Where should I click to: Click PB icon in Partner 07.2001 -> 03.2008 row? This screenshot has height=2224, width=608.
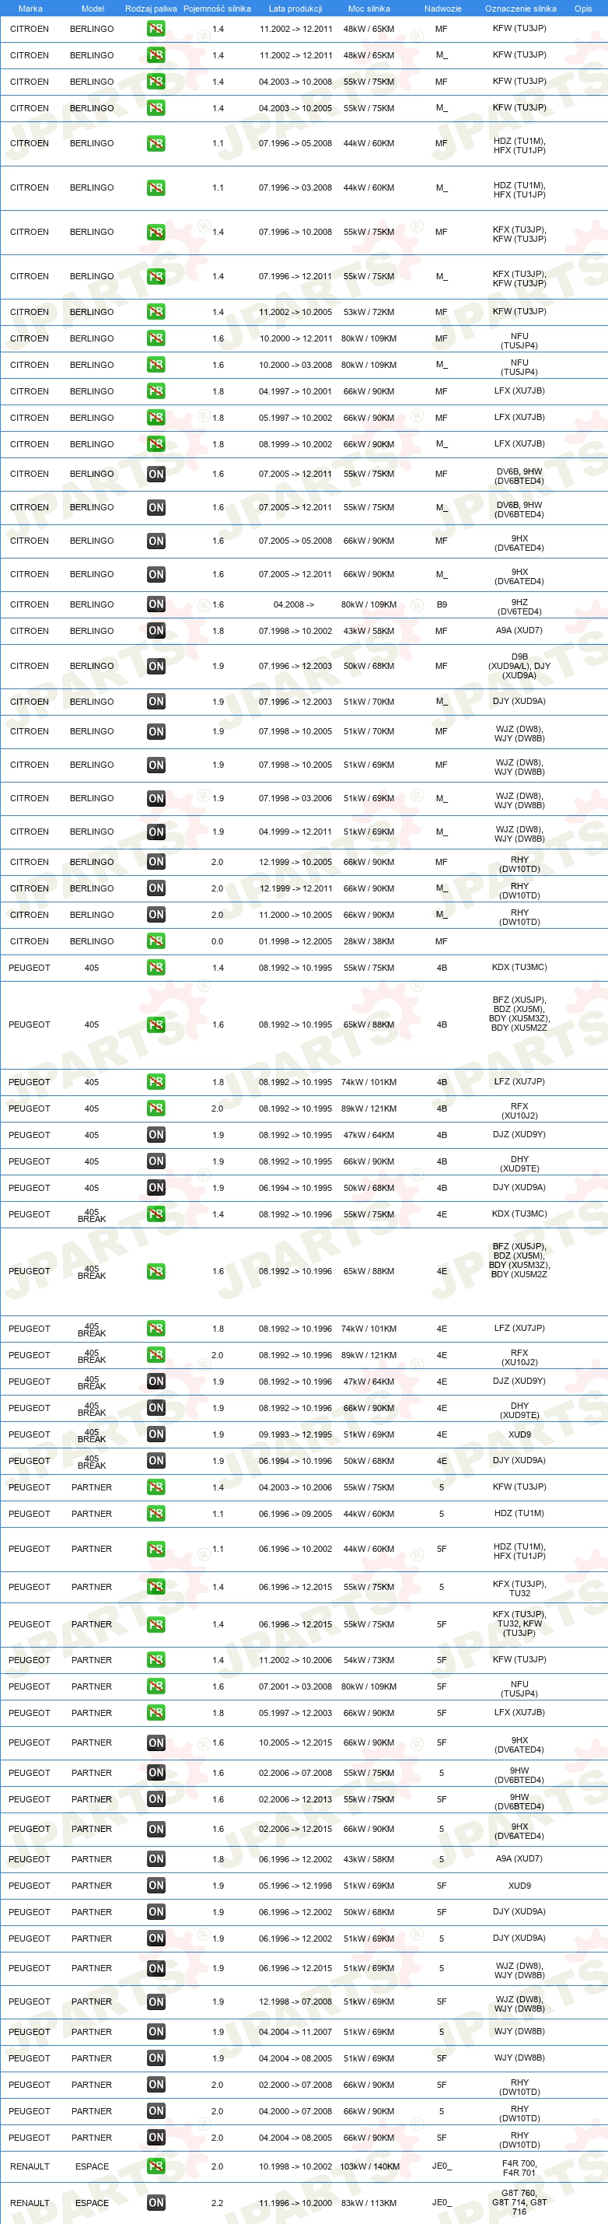point(156,1687)
